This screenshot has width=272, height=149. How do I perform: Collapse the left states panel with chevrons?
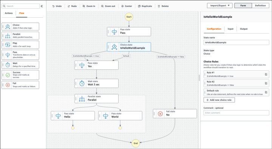pyautogui.click(x=42, y=6)
